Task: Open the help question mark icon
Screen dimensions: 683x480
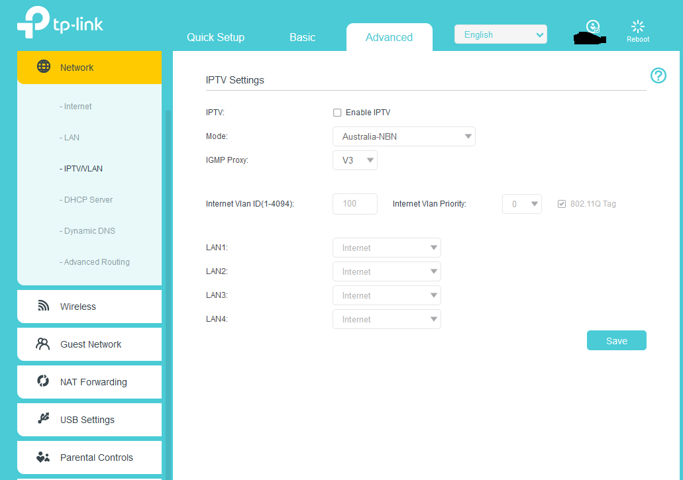Action: click(x=658, y=75)
